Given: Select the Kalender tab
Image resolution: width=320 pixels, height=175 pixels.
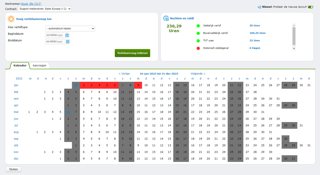Looking at the screenshot, I should pos(20,65).
